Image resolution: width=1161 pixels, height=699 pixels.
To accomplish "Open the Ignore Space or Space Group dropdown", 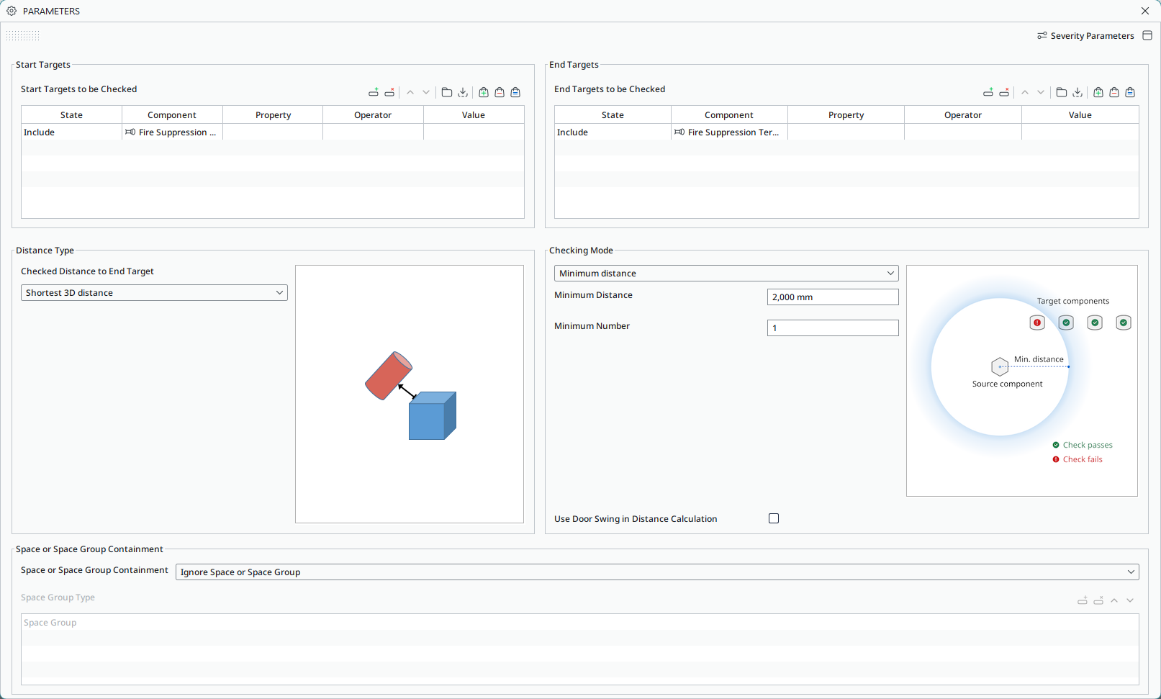I will tap(657, 572).
